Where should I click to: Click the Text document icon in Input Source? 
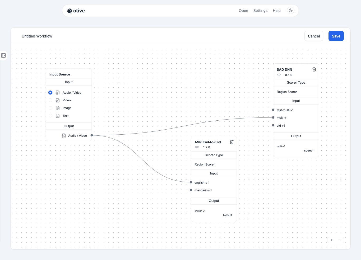pyautogui.click(x=57, y=116)
